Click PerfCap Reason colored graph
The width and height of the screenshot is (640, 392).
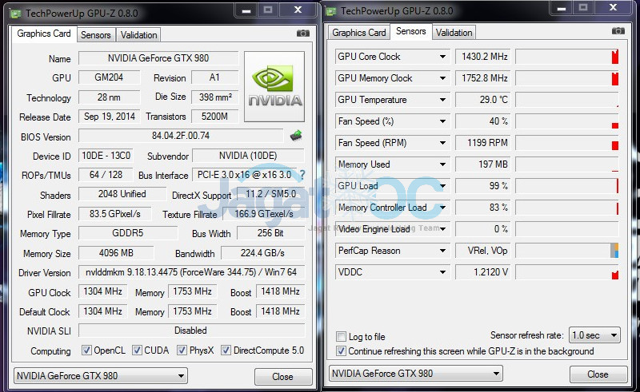[567, 251]
